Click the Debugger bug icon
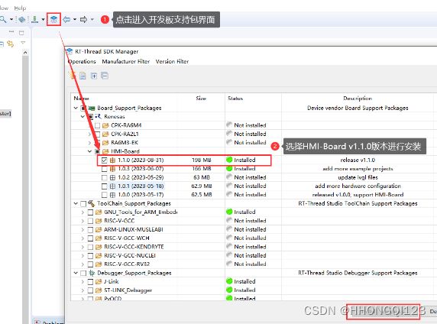 tap(92, 273)
